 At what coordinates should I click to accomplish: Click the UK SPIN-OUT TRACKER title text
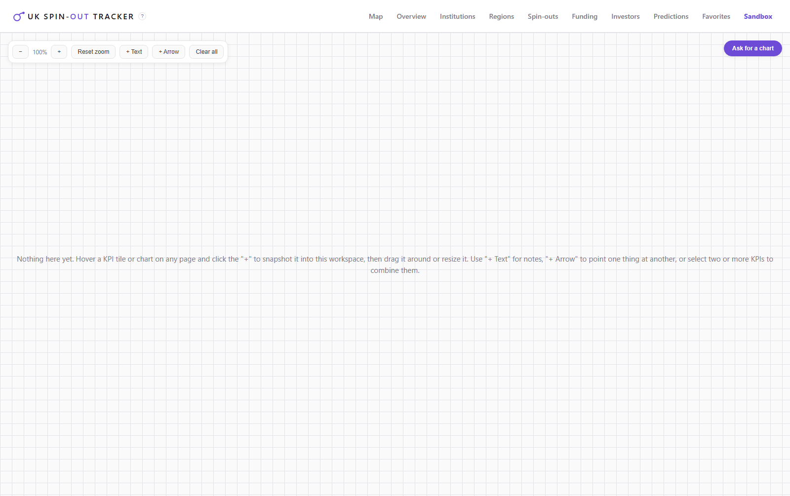pos(81,17)
